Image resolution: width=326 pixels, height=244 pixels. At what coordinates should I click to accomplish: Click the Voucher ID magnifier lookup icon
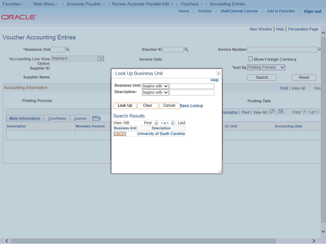click(186, 50)
